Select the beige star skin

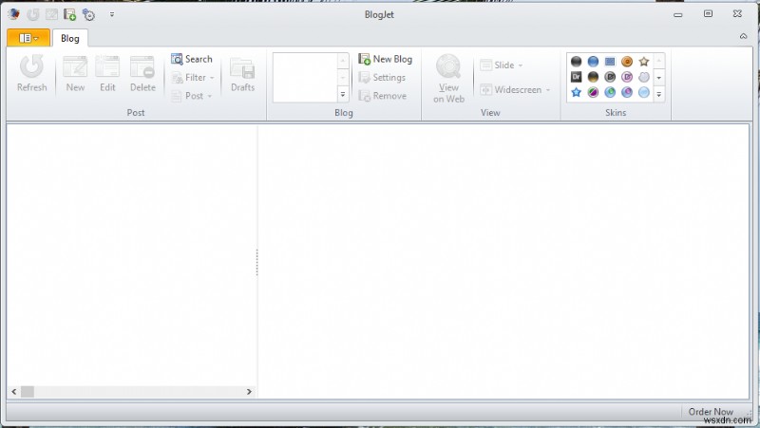(x=644, y=62)
